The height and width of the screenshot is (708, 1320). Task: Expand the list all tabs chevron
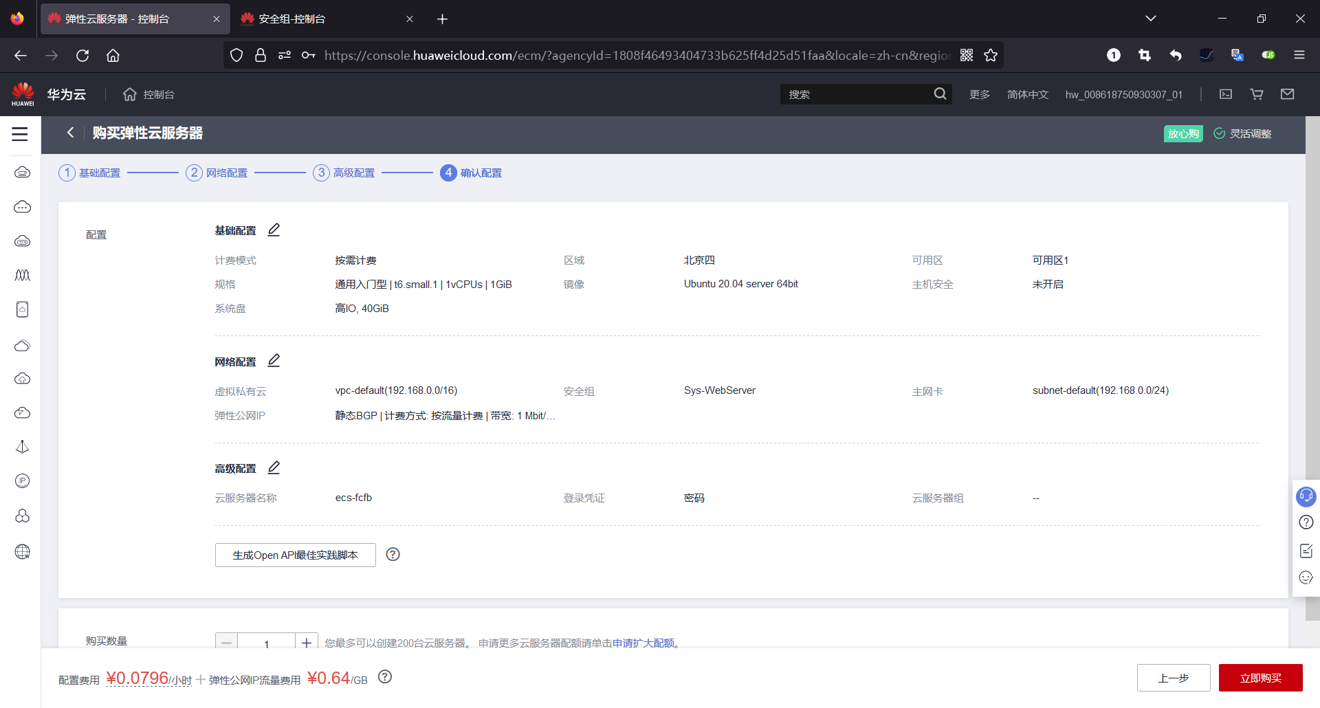pyautogui.click(x=1151, y=19)
